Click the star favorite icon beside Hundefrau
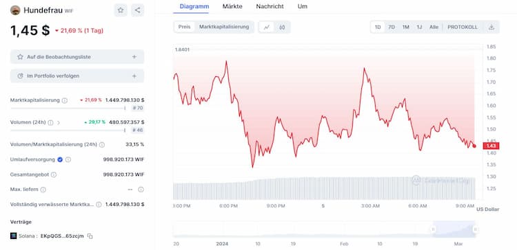Viewport: 517px width, 250px height. click(121, 10)
